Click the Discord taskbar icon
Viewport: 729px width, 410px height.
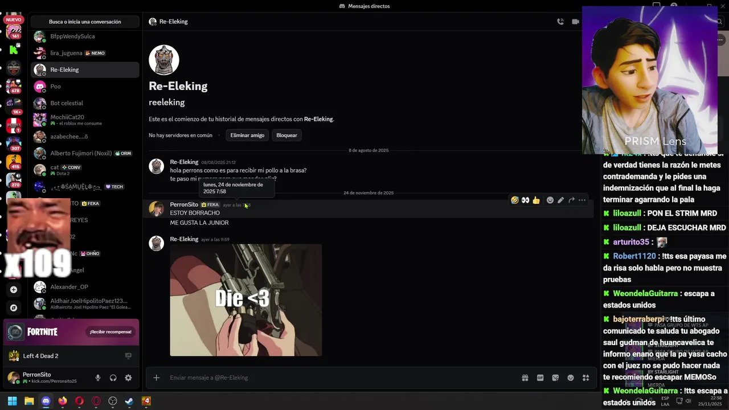pos(46,401)
